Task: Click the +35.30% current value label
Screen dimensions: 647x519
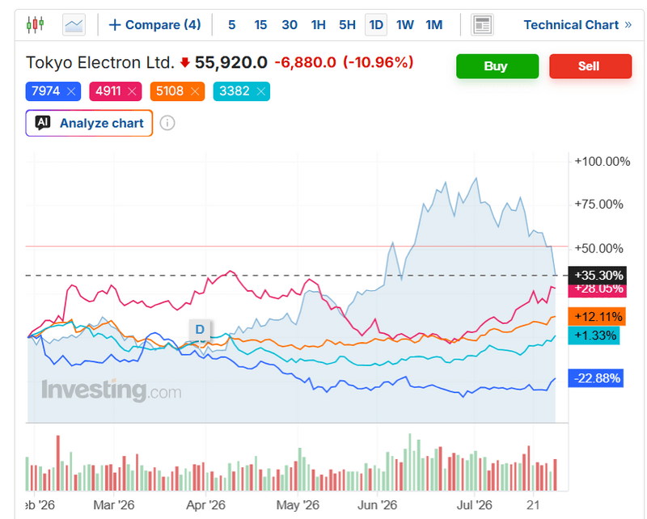Action: 598,275
